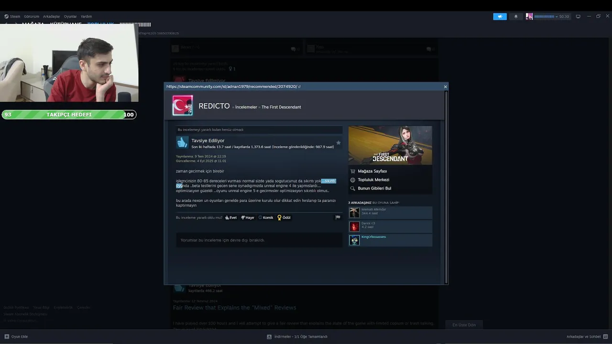Go to the İncelemeler breadcrumb
This screenshot has width=612, height=344.
pos(246,107)
